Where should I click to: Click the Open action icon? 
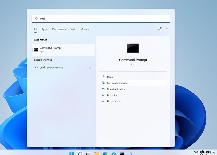coord(103,77)
